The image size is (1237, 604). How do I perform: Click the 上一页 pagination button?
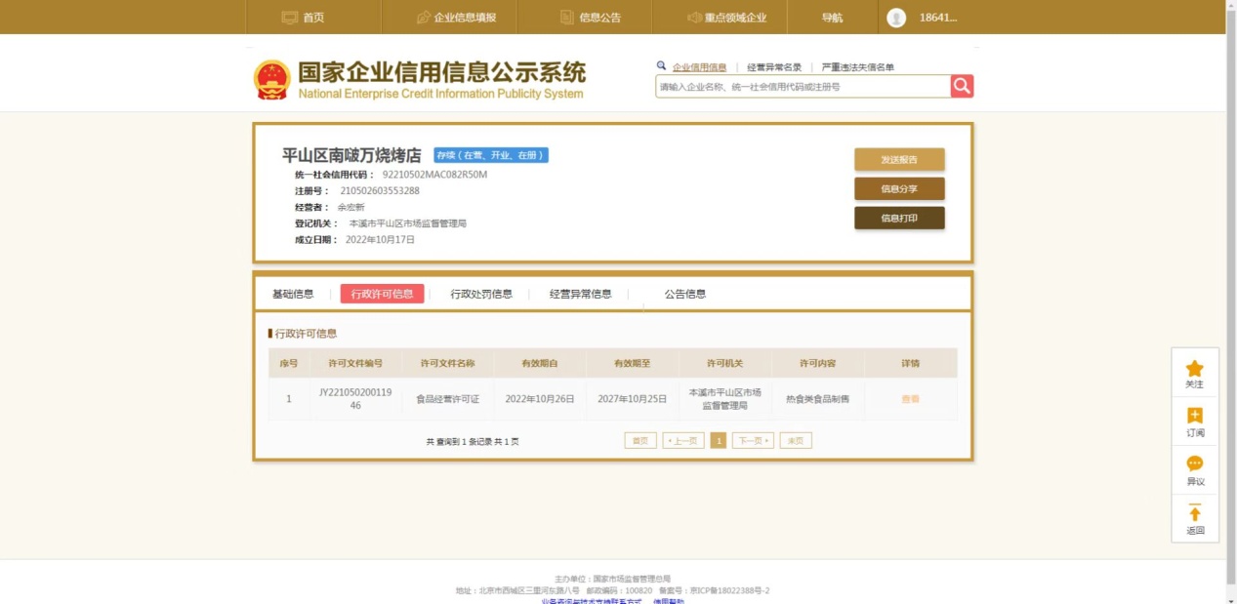pyautogui.click(x=683, y=441)
